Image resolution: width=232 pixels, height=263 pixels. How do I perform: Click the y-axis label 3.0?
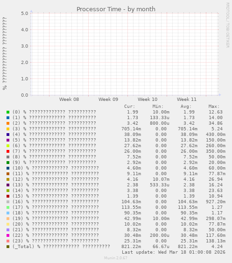[x=24, y=46]
